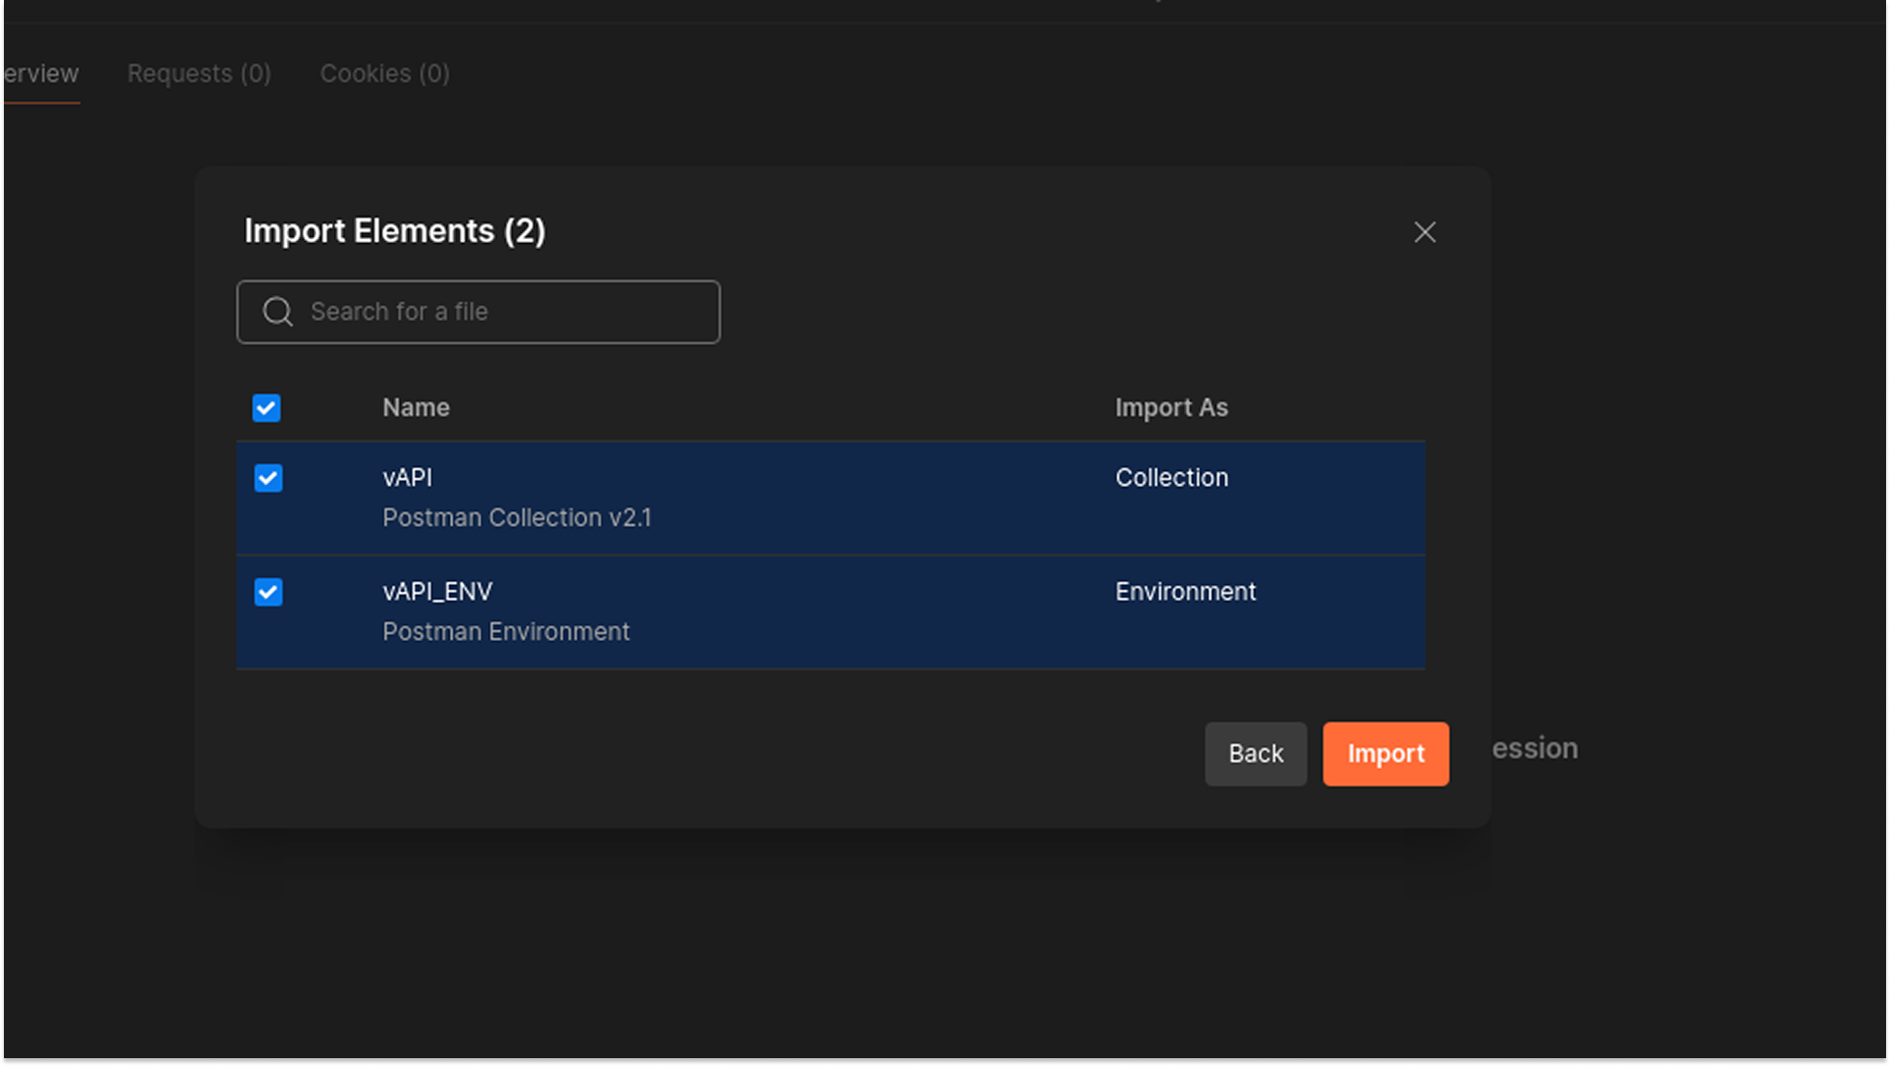Viewport: 1890px width, 1066px height.
Task: Click the Collection label next to vAPI
Action: [1171, 477]
